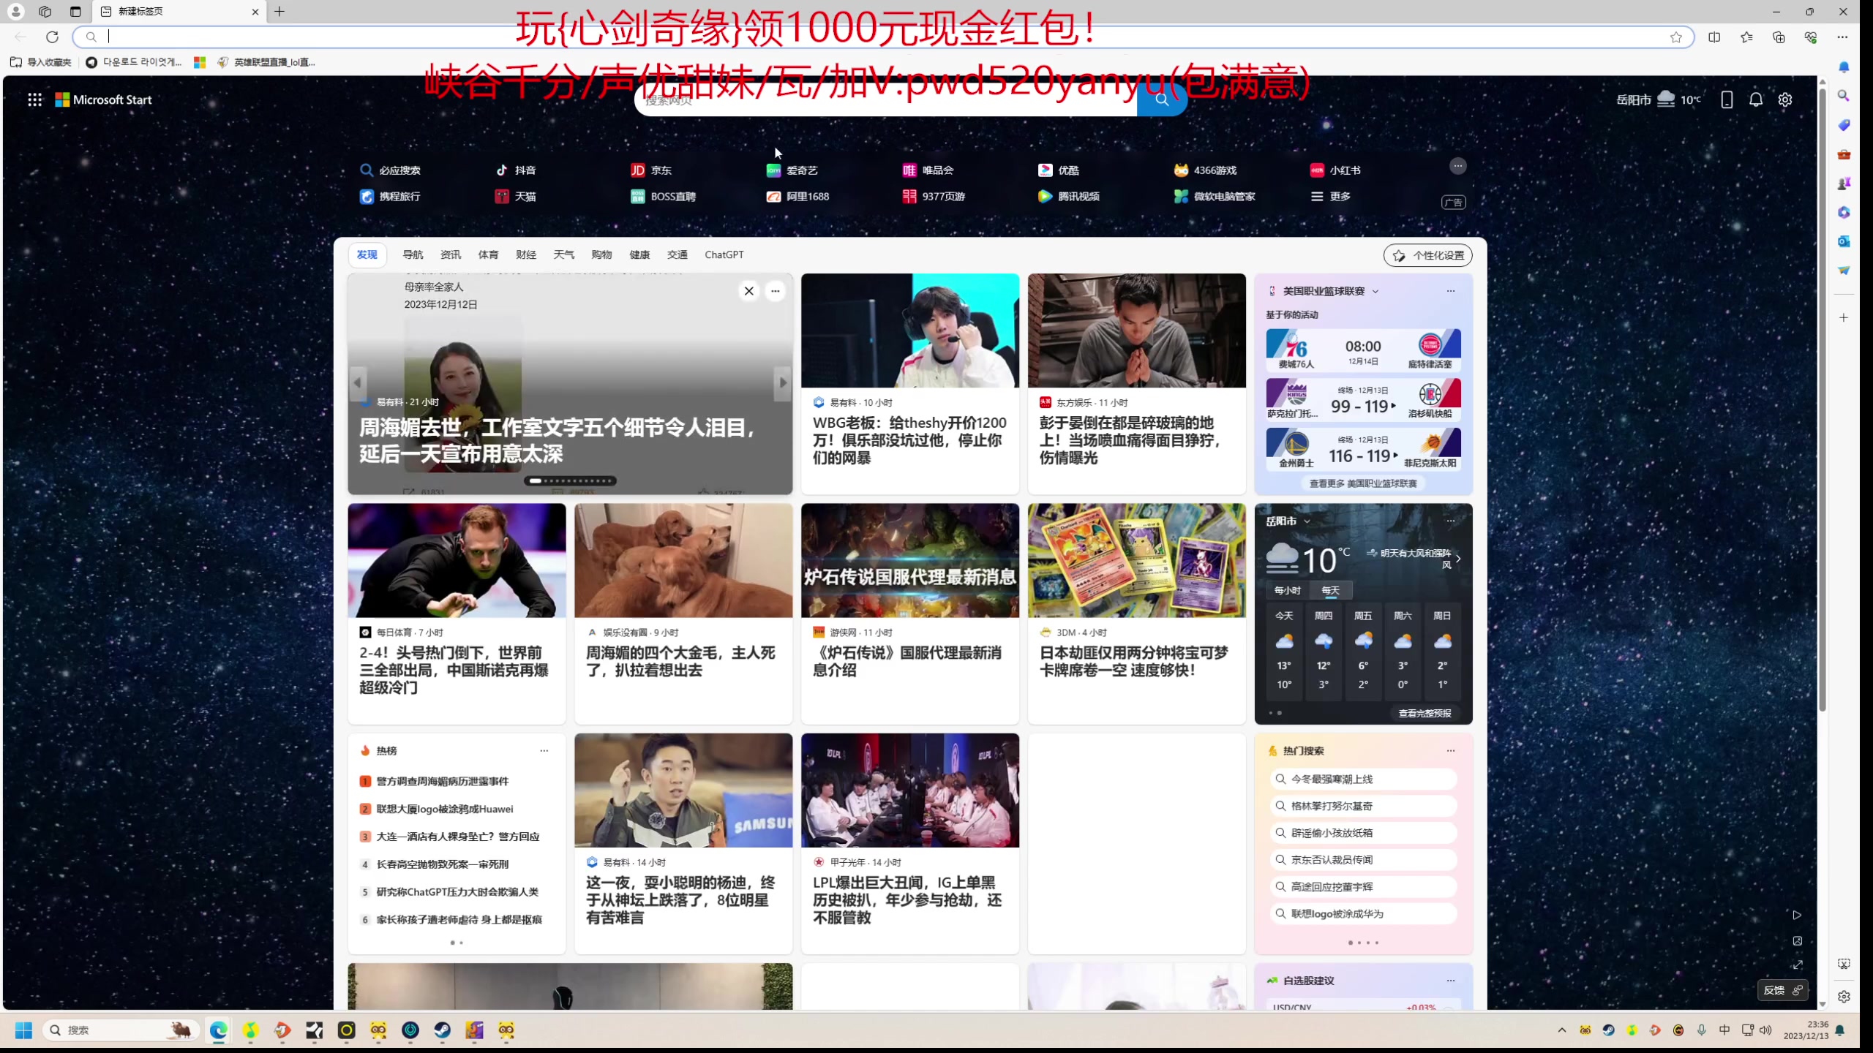Image resolution: width=1873 pixels, height=1053 pixels.
Task: Open the Collections icon in the toolbar
Action: coord(1779,37)
